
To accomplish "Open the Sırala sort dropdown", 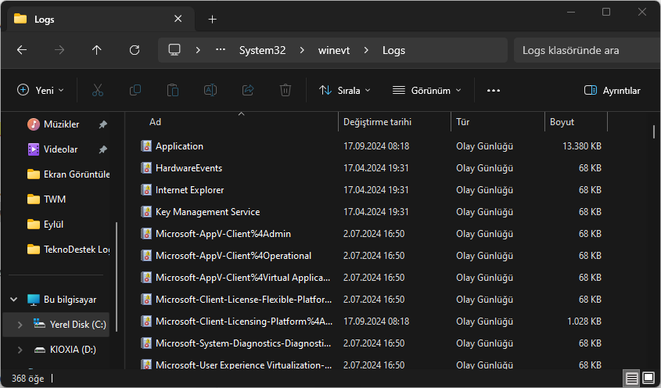I will (x=345, y=90).
